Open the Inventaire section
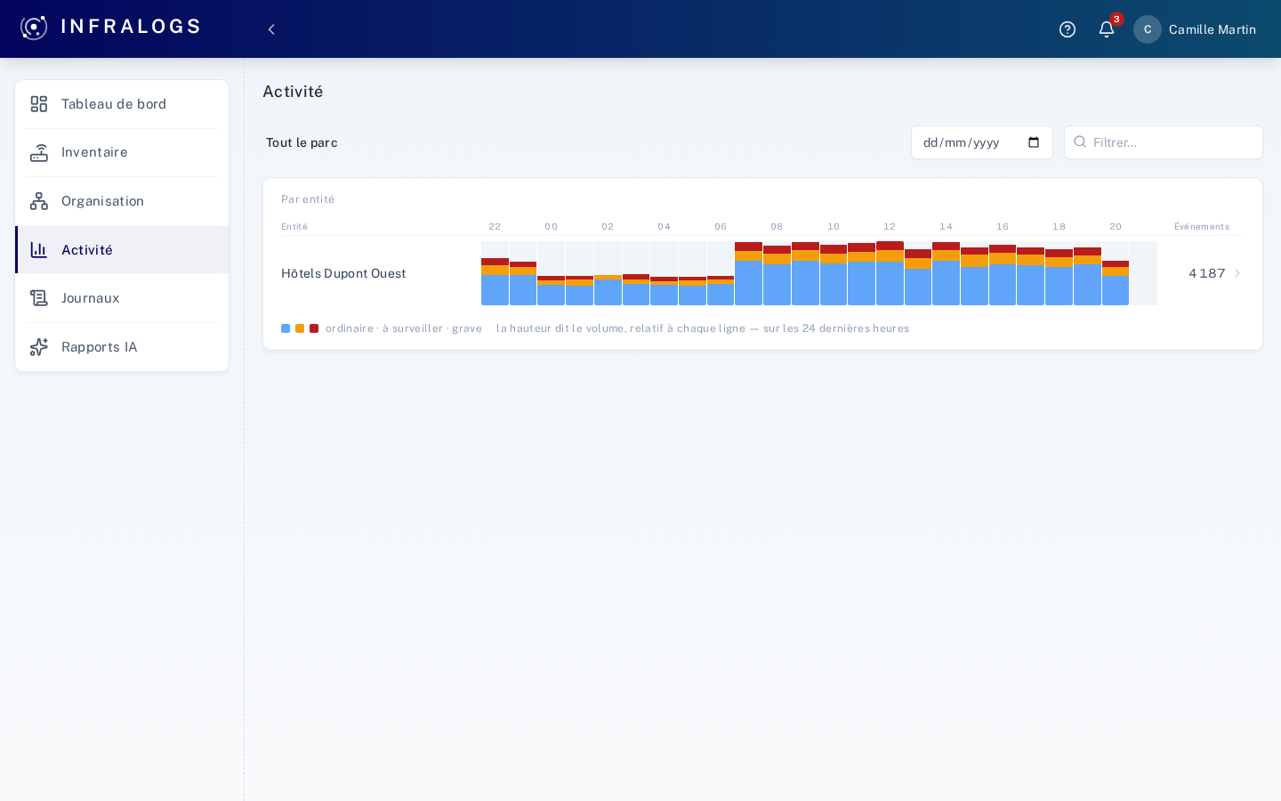Screen dimensions: 1281x801 (x=122, y=153)
